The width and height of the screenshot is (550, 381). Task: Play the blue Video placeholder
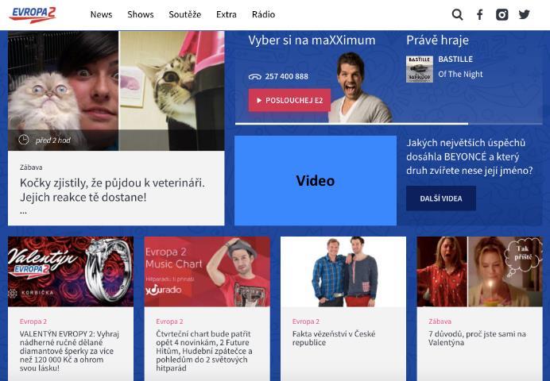click(x=316, y=181)
